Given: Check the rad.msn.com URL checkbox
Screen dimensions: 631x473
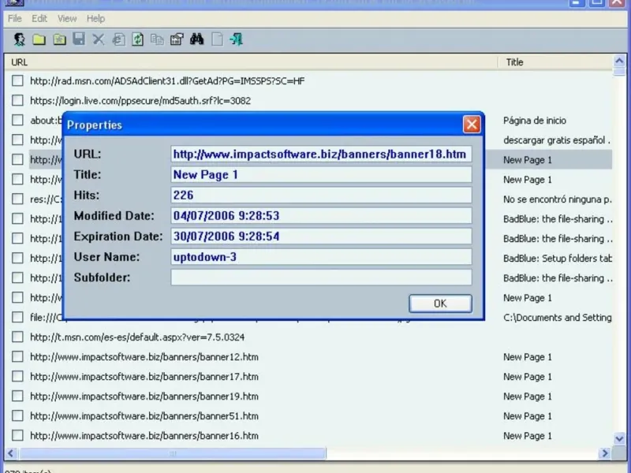Looking at the screenshot, I should click(17, 80).
